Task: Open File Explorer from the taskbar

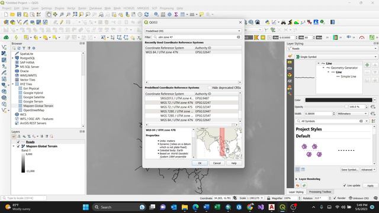Action: pos(185,207)
